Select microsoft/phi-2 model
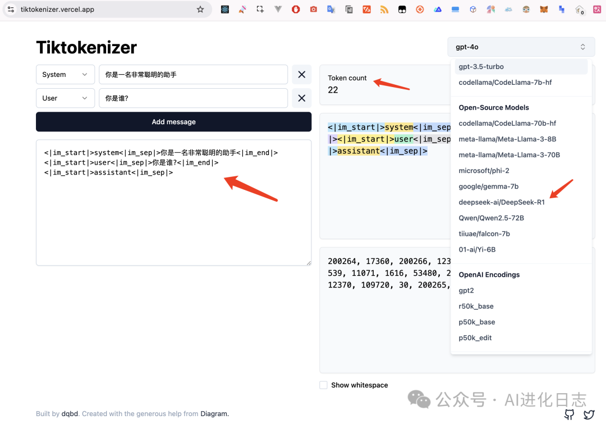The width and height of the screenshot is (606, 424). click(521, 171)
